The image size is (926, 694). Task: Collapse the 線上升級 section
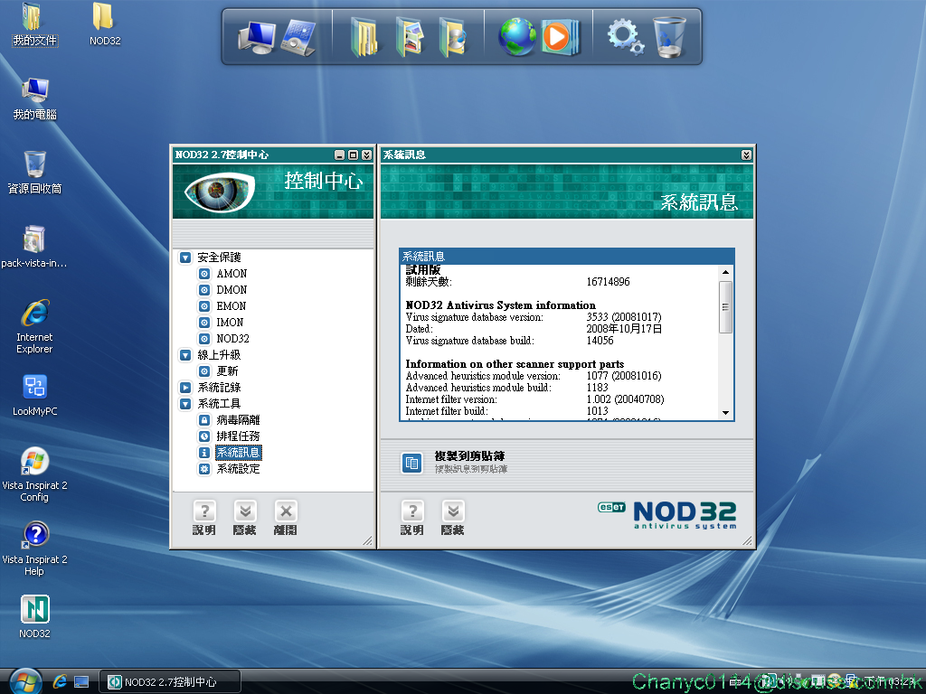point(185,354)
